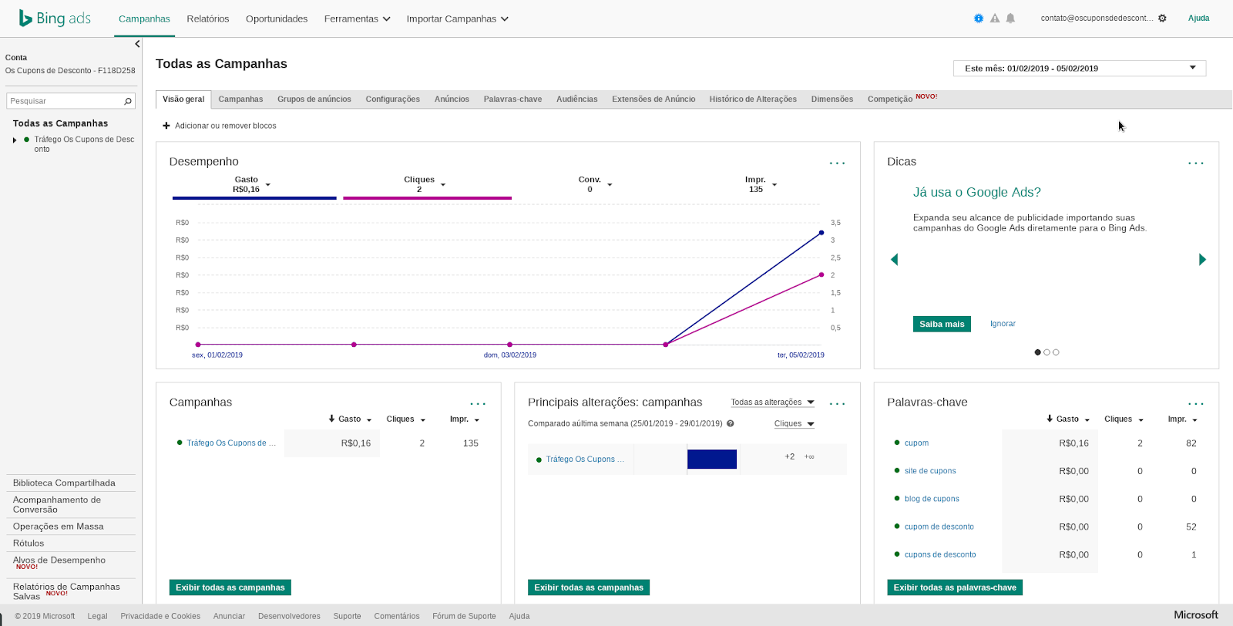Open the site de cupons keyword link
This screenshot has height=626, width=1233.
[x=930, y=471]
